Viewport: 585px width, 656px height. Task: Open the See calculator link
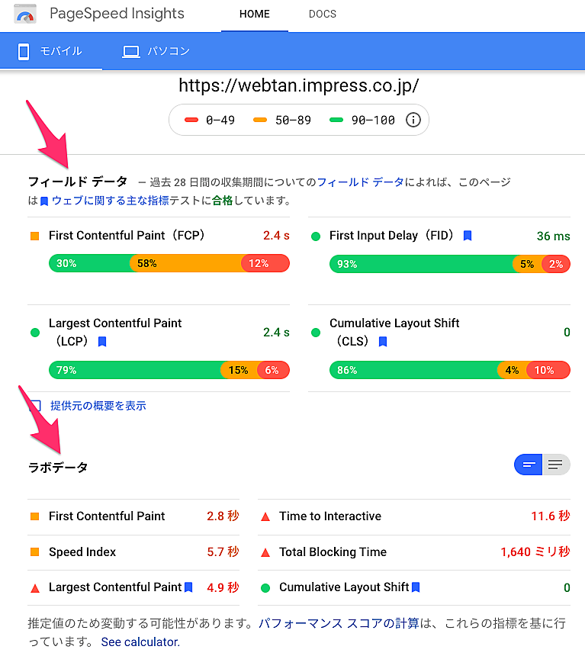click(x=140, y=642)
